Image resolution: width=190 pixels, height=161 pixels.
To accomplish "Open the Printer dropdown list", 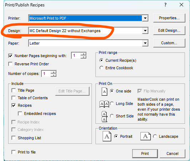I will 145,18.
